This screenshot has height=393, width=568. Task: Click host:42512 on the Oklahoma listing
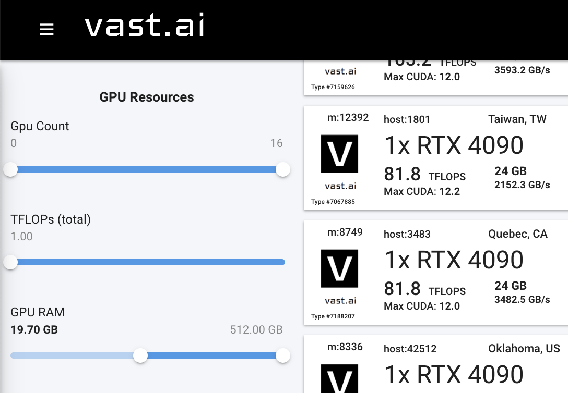[410, 349]
